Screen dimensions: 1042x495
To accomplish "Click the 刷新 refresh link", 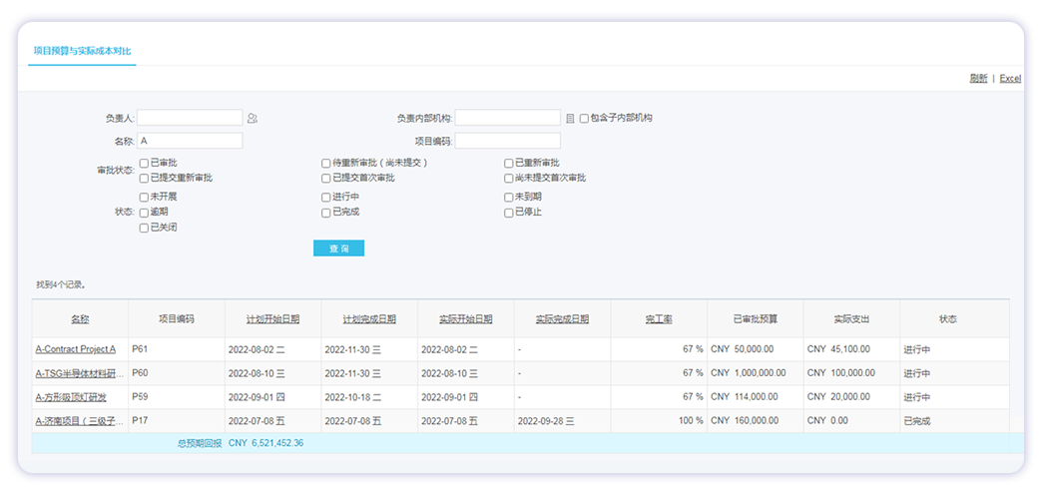I will (978, 79).
